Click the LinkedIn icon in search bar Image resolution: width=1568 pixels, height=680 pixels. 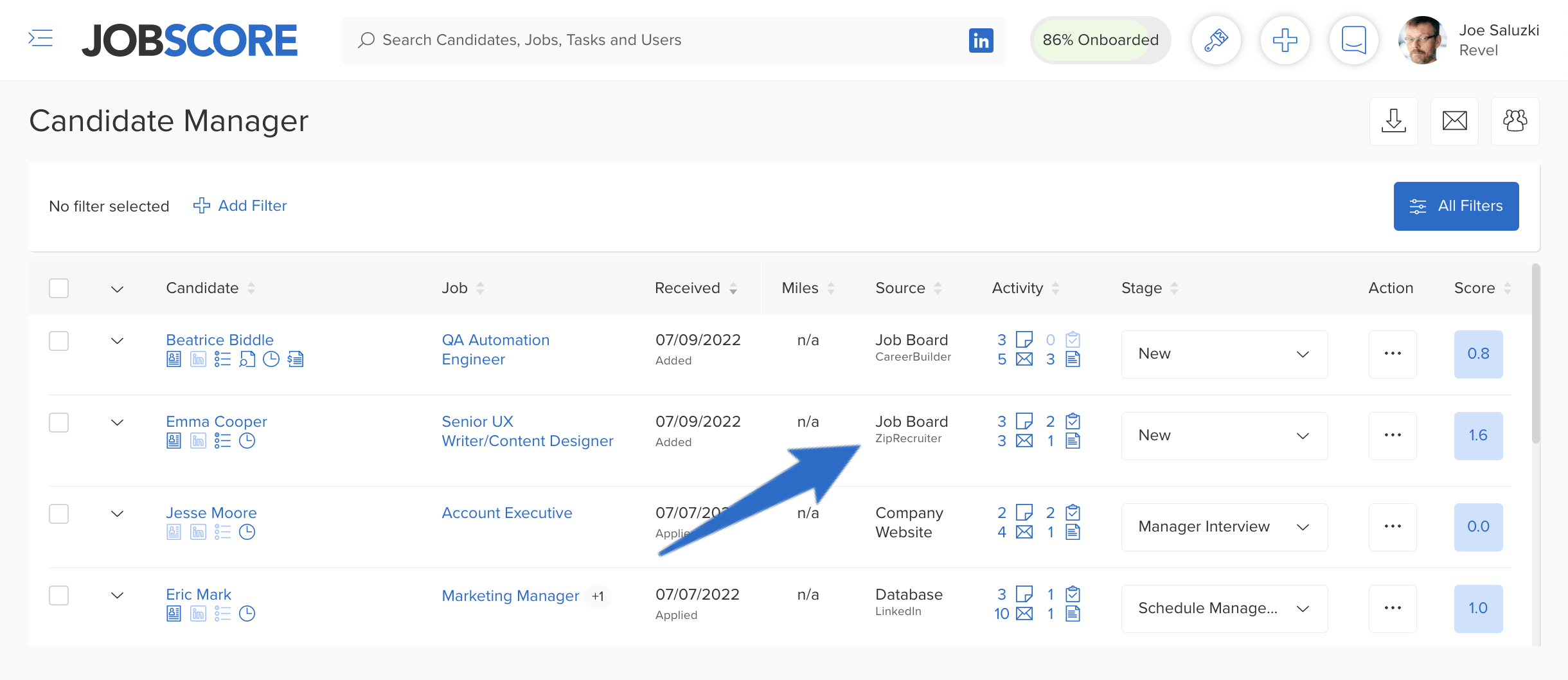pyautogui.click(x=981, y=40)
